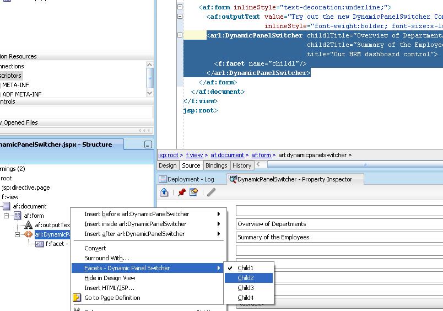The height and width of the screenshot is (311, 443).
Task: Click the gray pencil edit icon
Action: click(211, 192)
